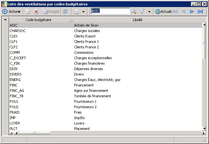Expand the filter dropdown arrow
Screen dimensions: 209x144
150,12
